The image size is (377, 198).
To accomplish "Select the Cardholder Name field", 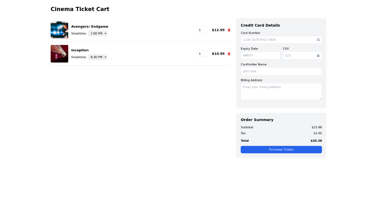I will 281,71.
